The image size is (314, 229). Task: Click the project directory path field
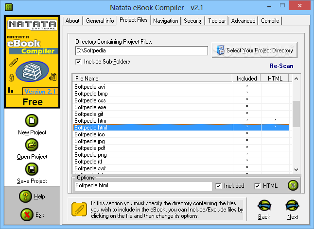pos(141,50)
